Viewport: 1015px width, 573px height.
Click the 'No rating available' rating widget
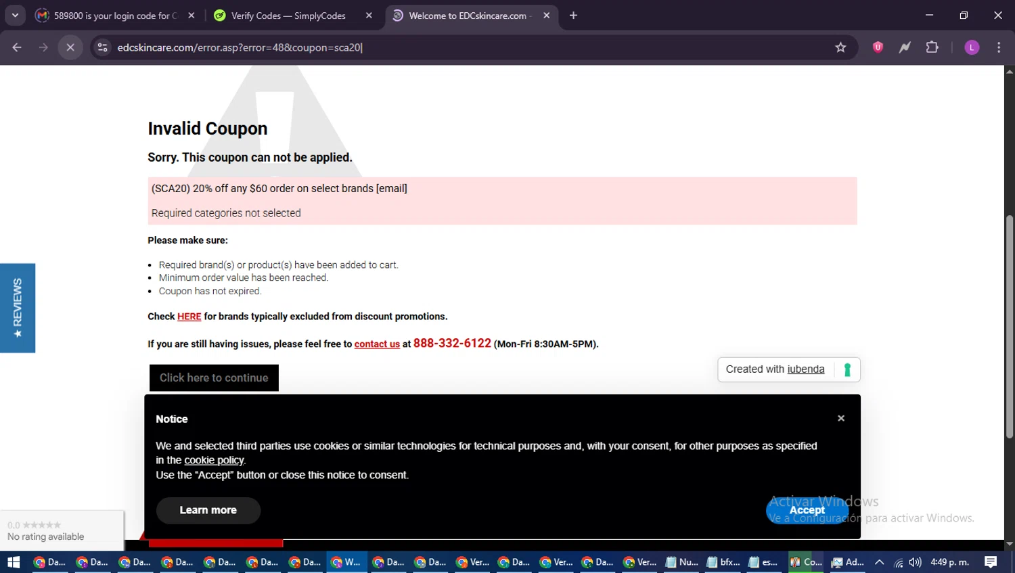click(x=62, y=530)
